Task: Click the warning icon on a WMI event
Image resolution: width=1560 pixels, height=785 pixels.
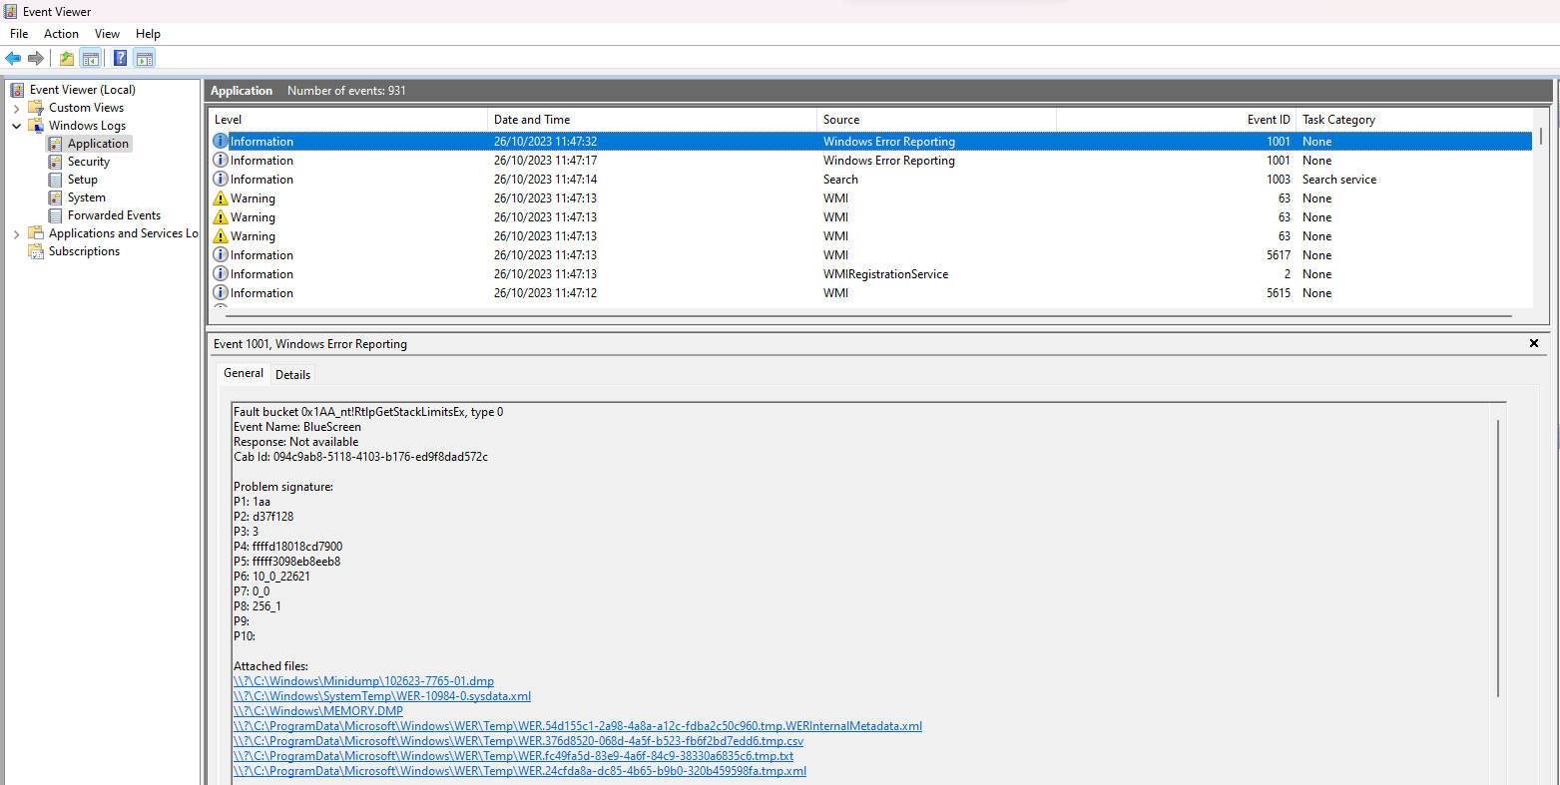Action: tap(220, 197)
